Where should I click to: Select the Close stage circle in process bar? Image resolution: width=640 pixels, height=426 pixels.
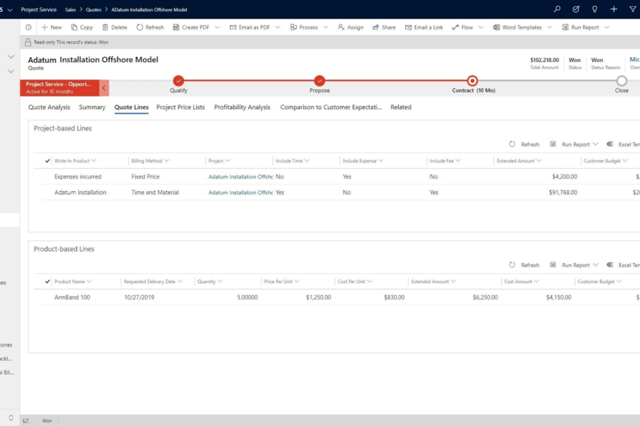tap(621, 81)
